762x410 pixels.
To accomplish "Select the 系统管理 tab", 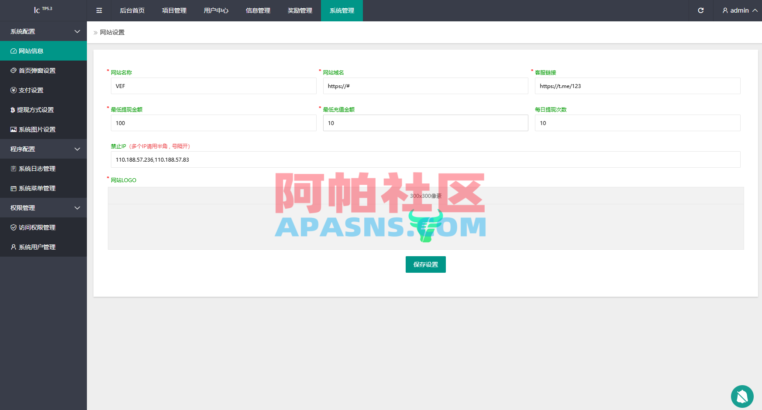I will coord(342,10).
